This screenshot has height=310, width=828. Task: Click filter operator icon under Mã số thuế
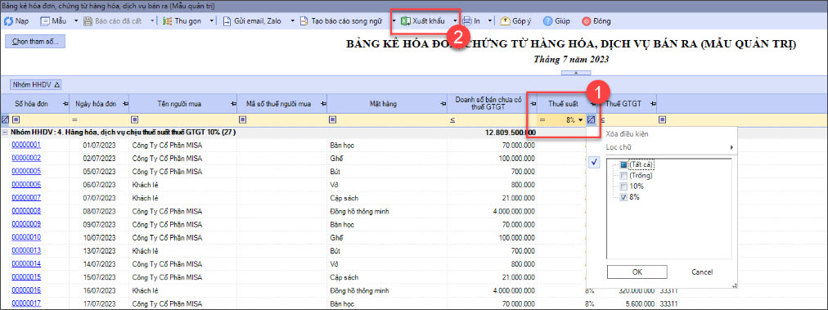click(x=242, y=119)
